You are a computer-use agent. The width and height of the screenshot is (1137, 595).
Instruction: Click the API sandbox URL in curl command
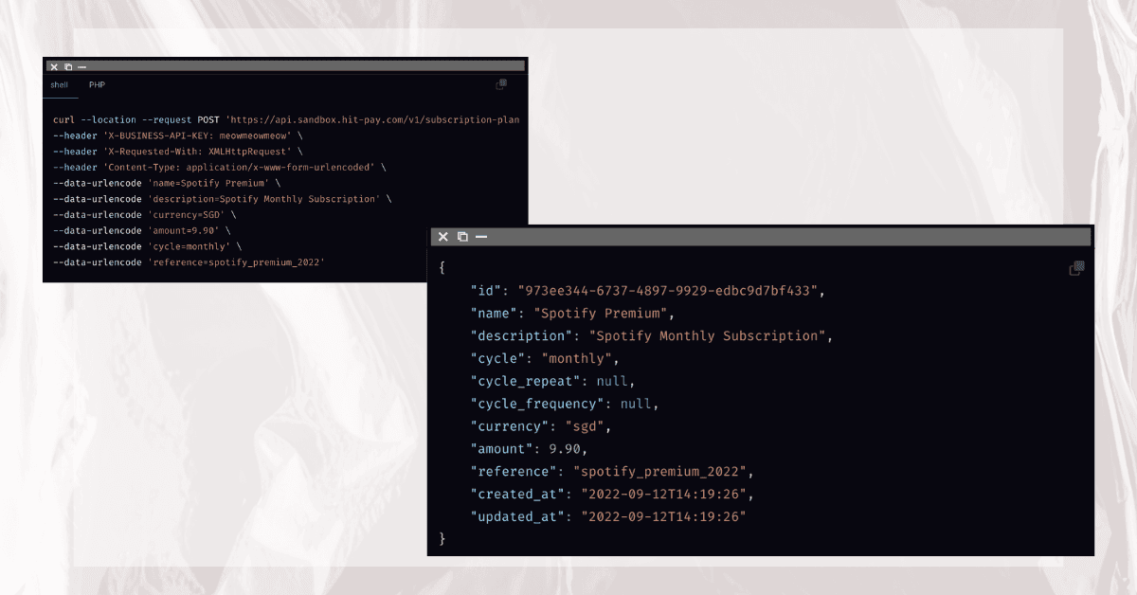tap(371, 120)
